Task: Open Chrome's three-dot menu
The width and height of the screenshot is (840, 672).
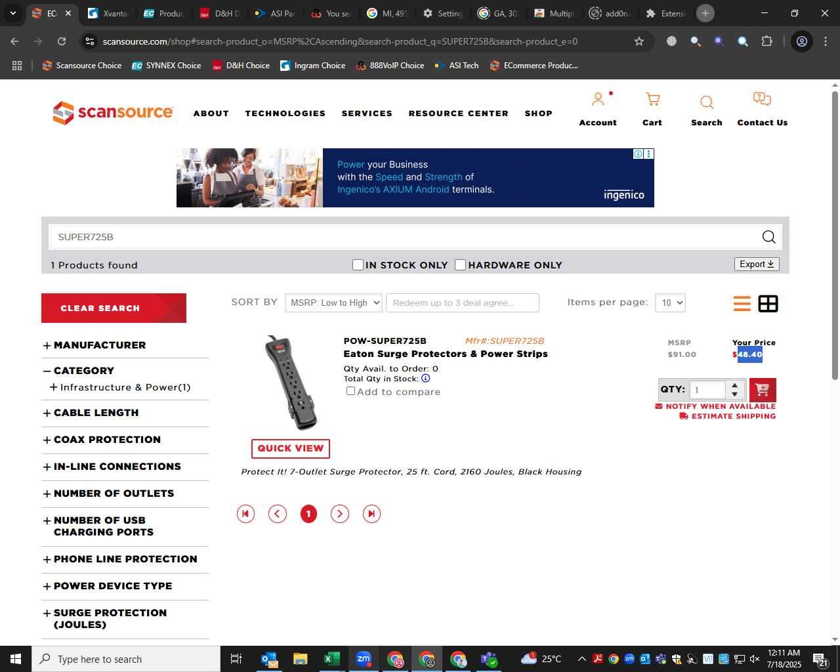Action: point(826,41)
